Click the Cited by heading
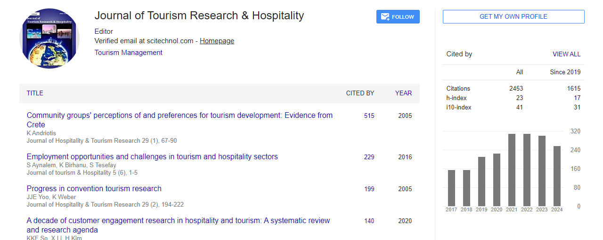The image size is (603, 240). [459, 54]
